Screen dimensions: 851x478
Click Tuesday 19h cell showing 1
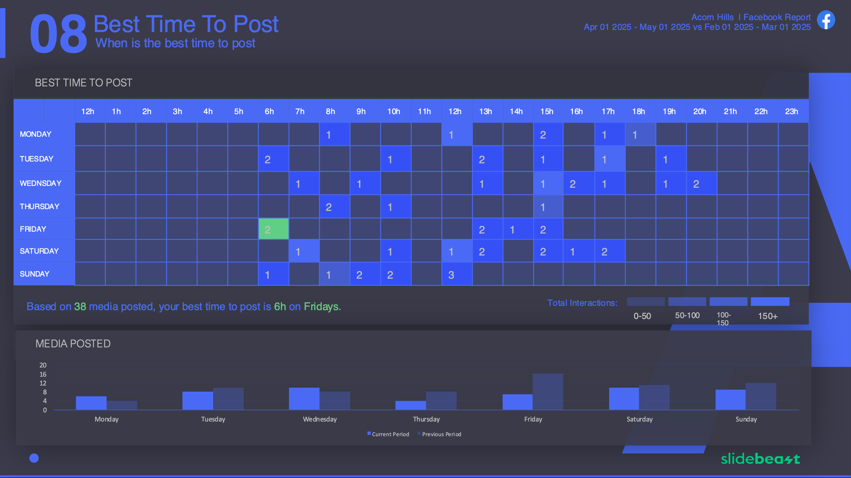[x=671, y=159]
